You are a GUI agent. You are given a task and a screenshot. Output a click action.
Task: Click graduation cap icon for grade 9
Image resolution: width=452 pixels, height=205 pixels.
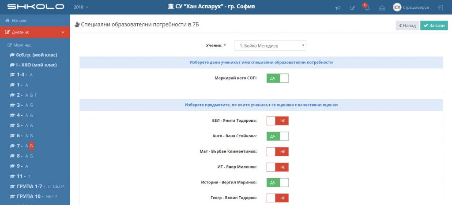(x=12, y=166)
